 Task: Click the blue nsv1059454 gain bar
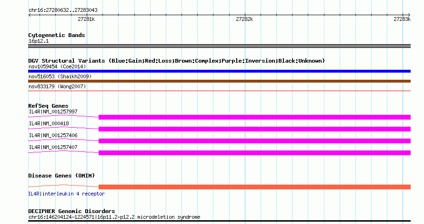click(x=219, y=71)
